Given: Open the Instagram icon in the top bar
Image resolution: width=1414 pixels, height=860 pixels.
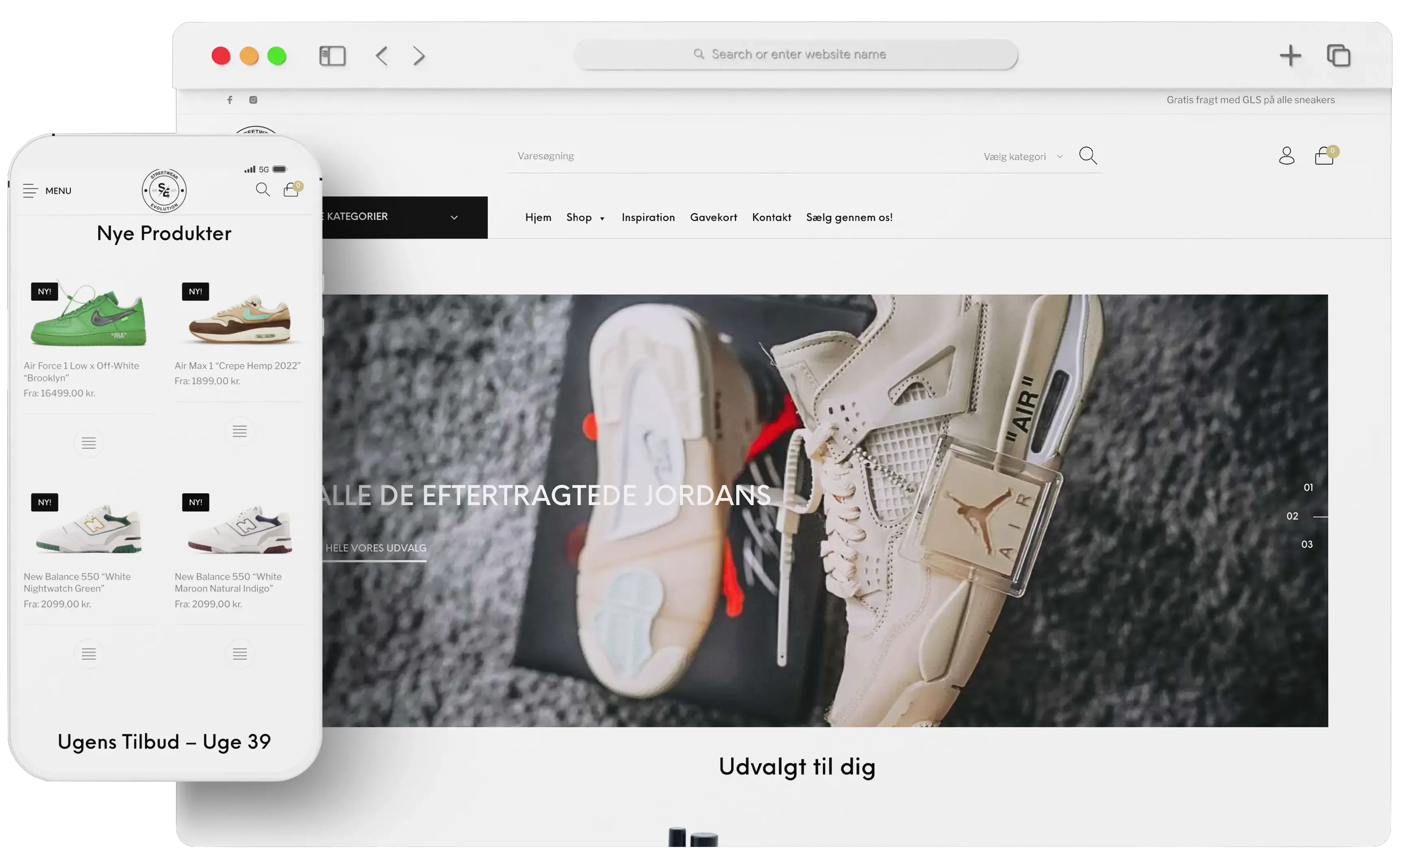Looking at the screenshot, I should pyautogui.click(x=253, y=100).
